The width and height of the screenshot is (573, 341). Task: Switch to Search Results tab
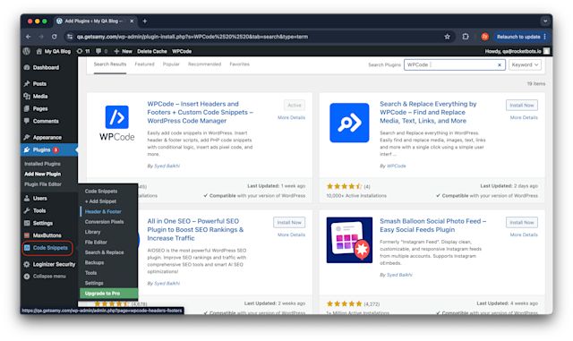point(110,64)
